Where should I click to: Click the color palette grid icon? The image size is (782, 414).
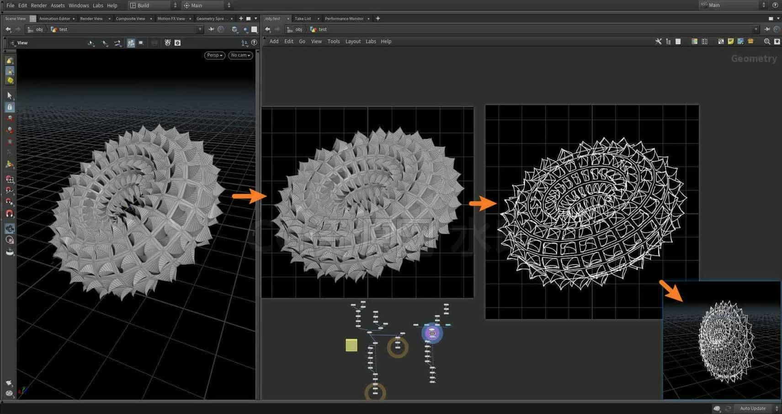(x=695, y=42)
